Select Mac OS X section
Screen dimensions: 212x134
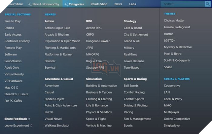pyautogui.click(x=11, y=88)
